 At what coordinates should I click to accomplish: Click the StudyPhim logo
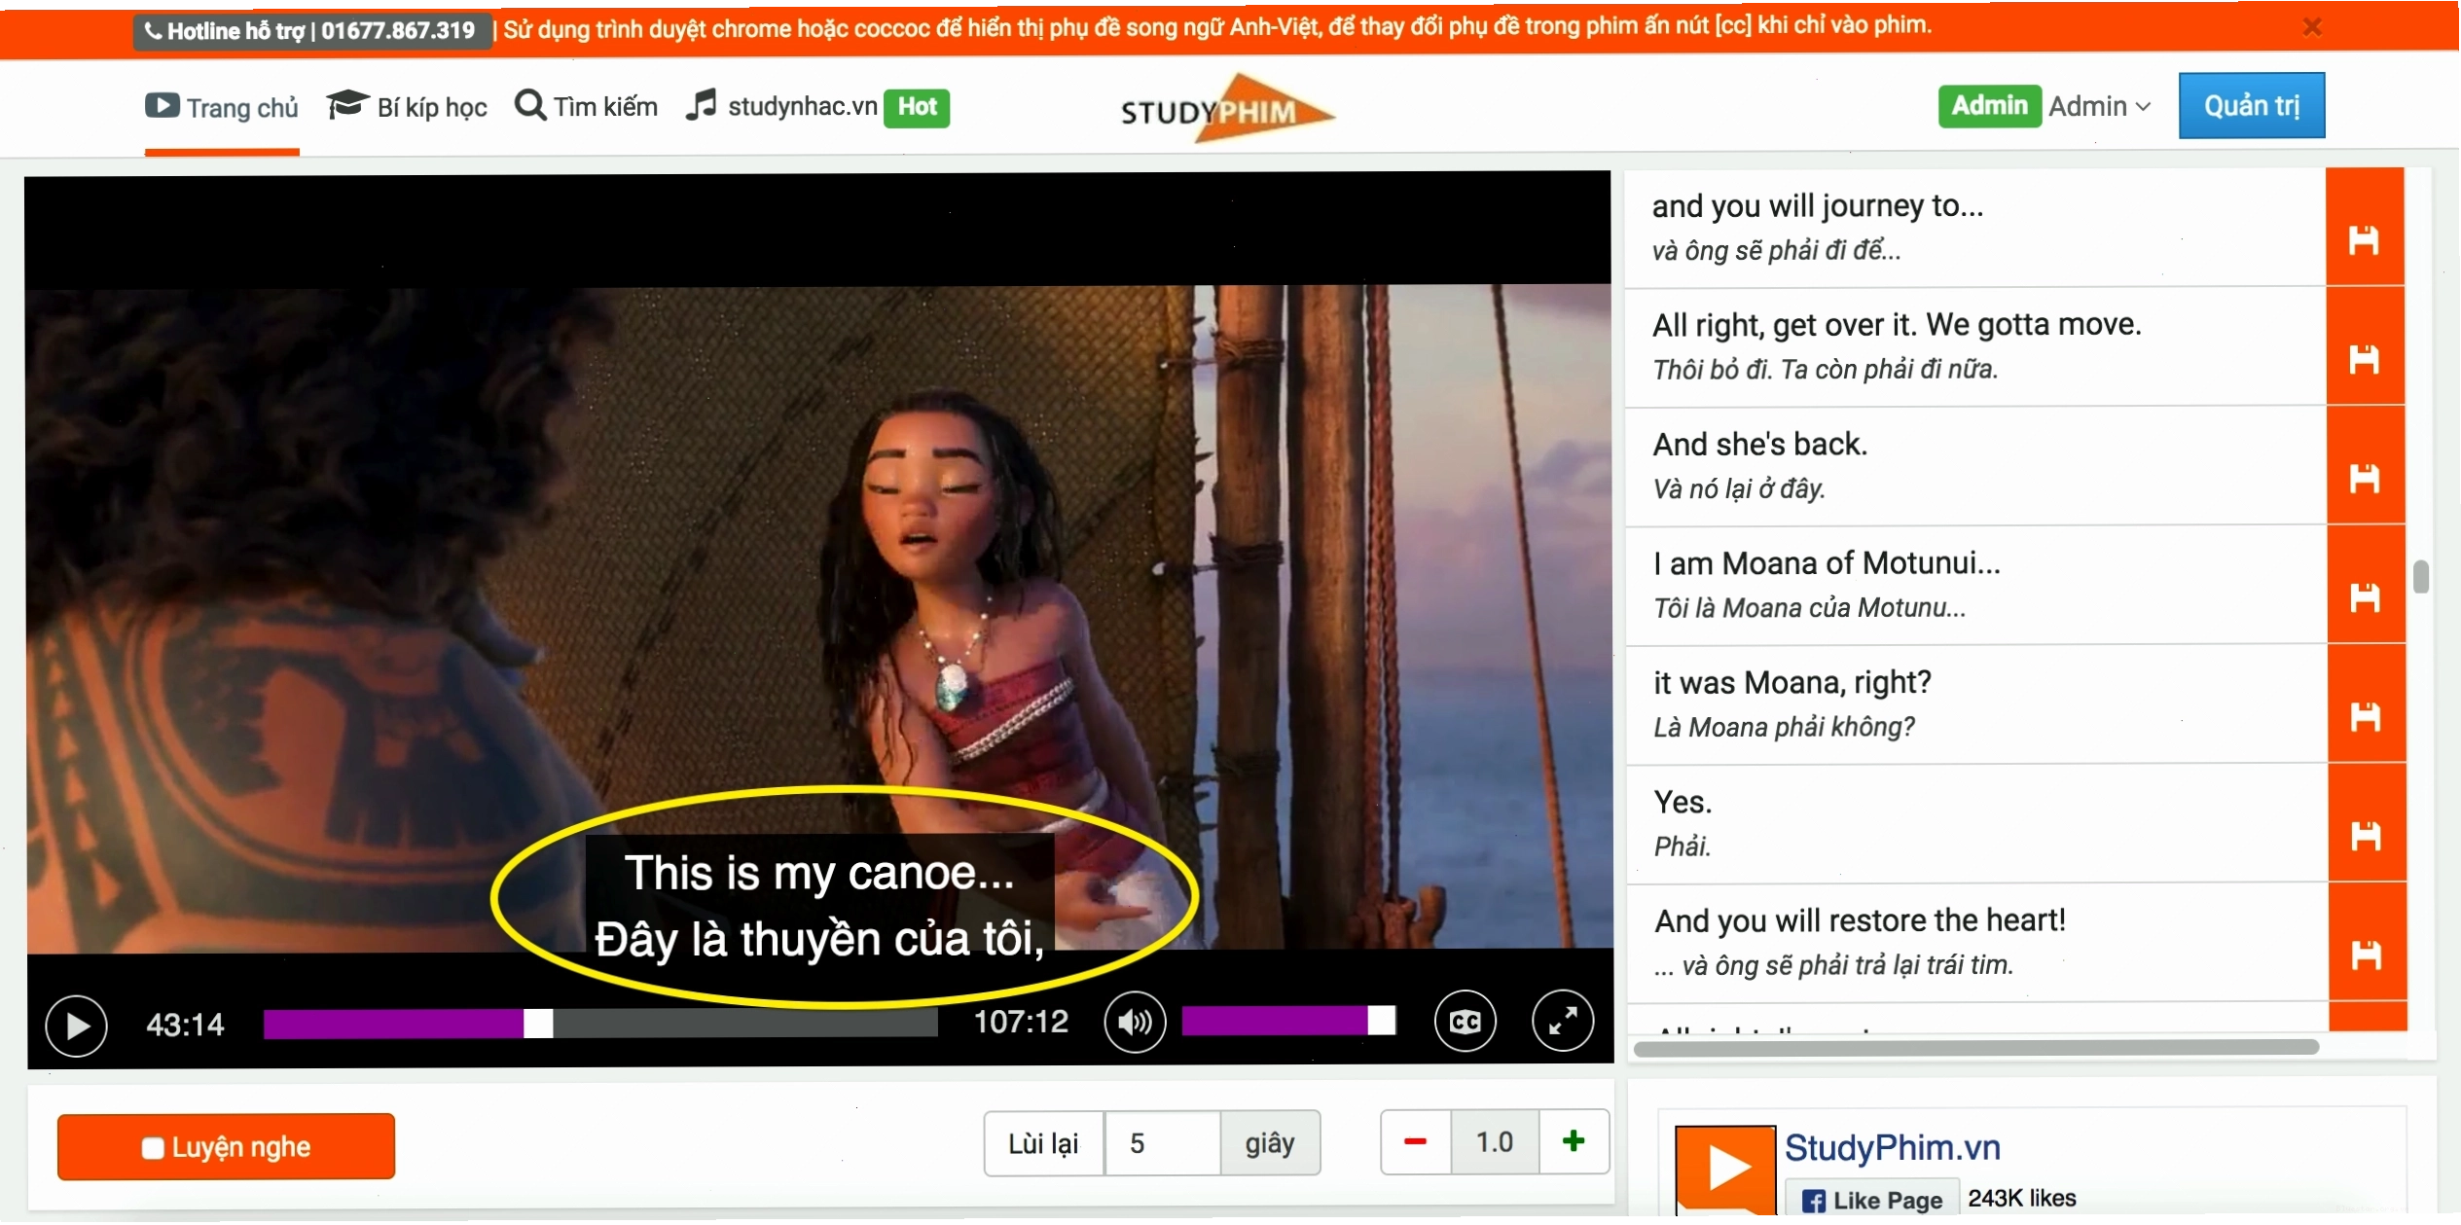pyautogui.click(x=1226, y=110)
